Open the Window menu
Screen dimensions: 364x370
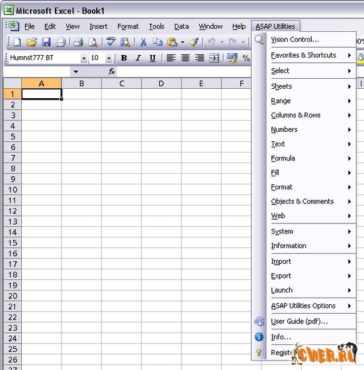(x=210, y=27)
